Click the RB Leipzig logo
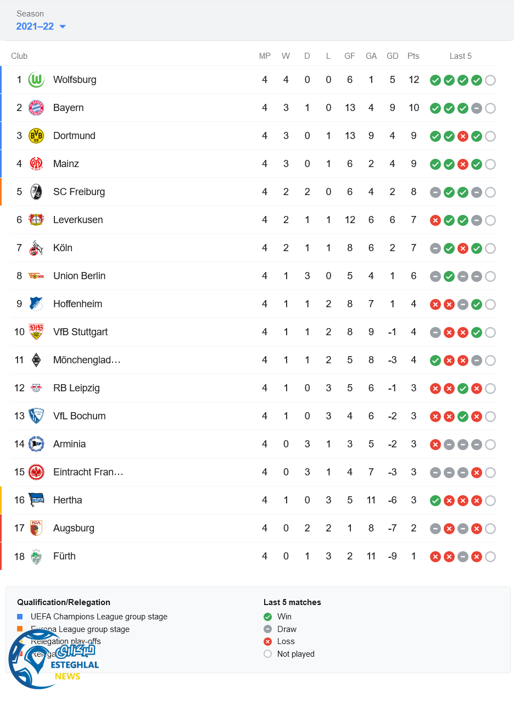 coord(36,388)
